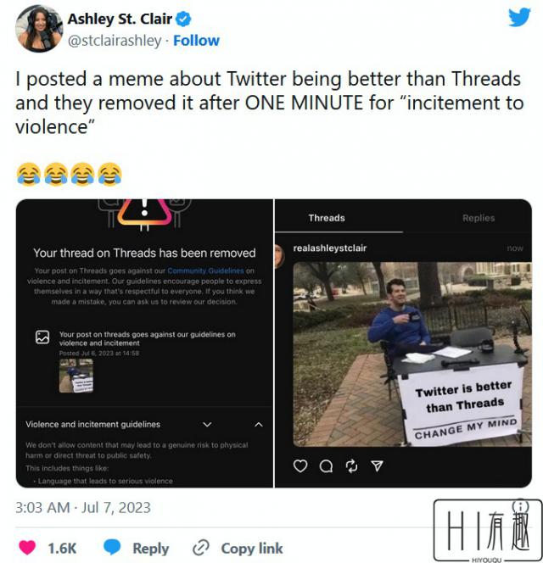The width and height of the screenshot is (543, 563).
Task: Tap the heart icon under the Threads post
Action: (300, 466)
